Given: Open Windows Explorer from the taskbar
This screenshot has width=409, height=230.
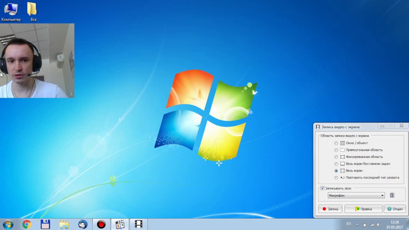Looking at the screenshot, I should tap(64, 225).
